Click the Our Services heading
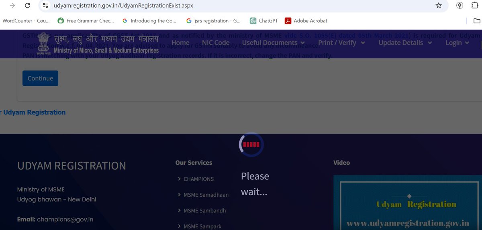 (x=194, y=163)
